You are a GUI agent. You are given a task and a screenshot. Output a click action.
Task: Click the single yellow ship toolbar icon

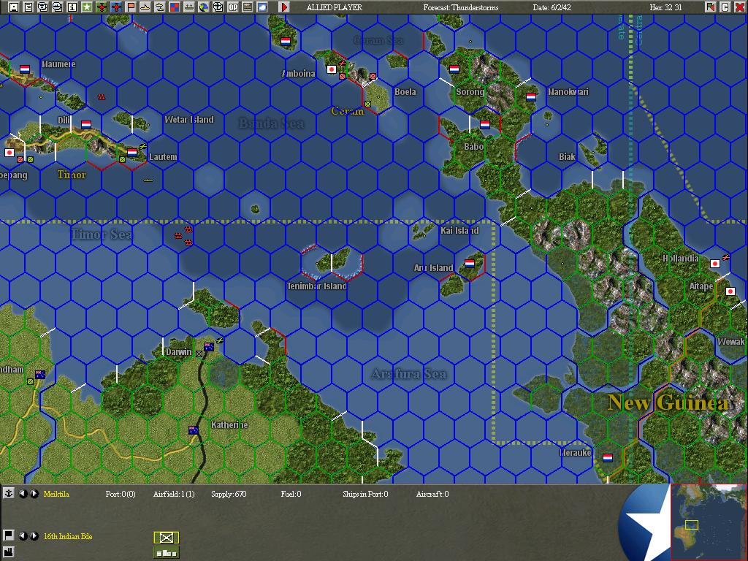click(145, 7)
